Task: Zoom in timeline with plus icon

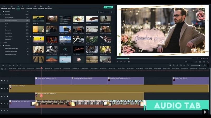Action: coord(205,65)
